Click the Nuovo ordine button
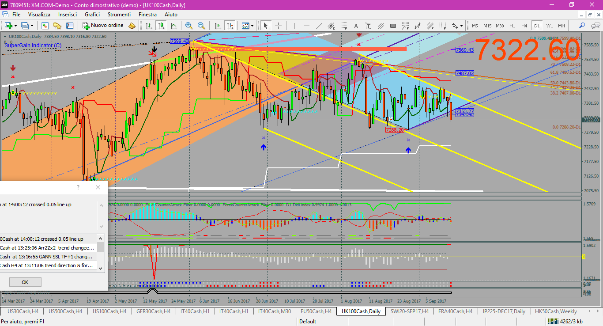This screenshot has width=603, height=326. [103, 26]
